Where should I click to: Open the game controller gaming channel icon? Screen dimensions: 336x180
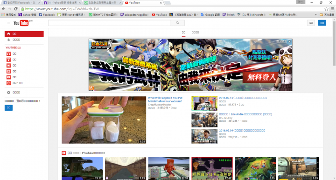(x=8, y=65)
